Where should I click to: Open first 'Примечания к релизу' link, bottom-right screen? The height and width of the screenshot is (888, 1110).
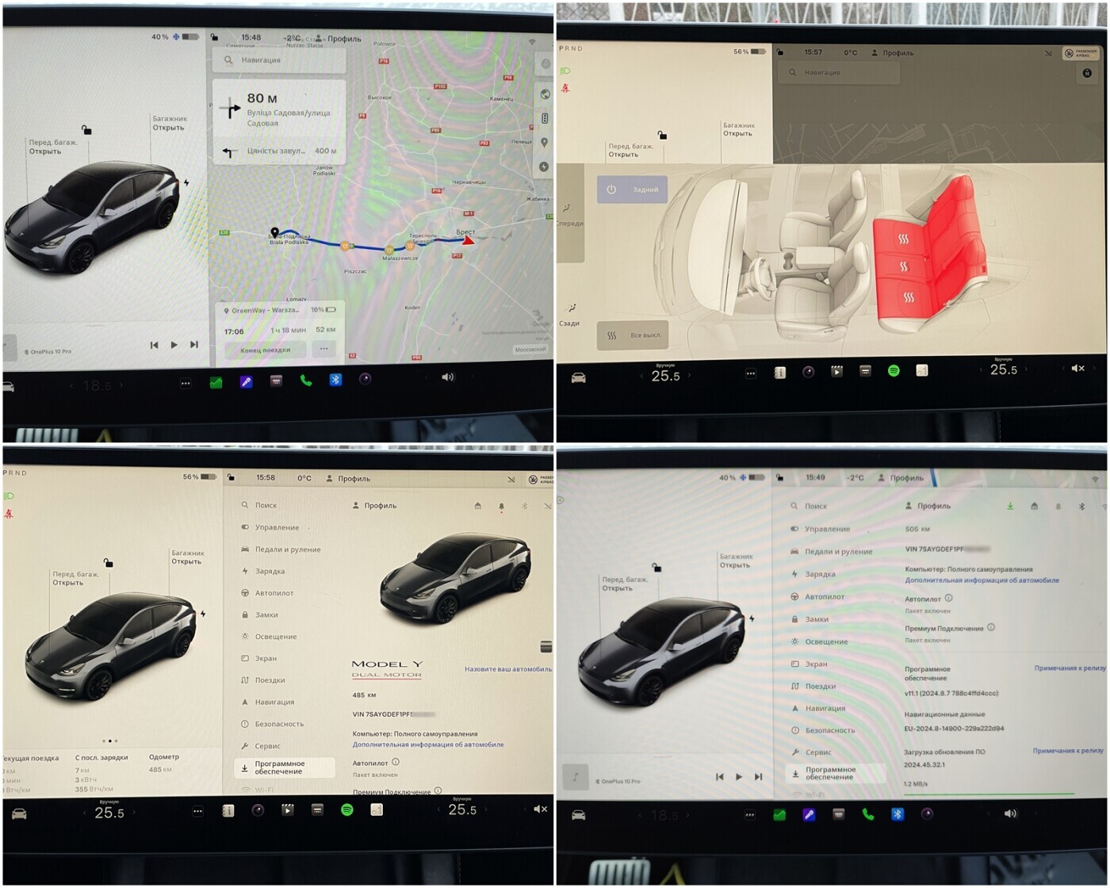(1070, 668)
